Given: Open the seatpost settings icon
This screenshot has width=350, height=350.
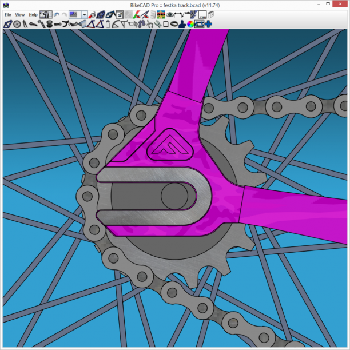Looking at the screenshot, I should coord(42,24).
